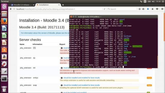Reload the Moodle installation page

tap(104, 9)
